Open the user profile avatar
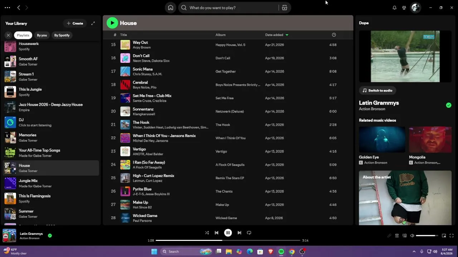 (x=415, y=7)
